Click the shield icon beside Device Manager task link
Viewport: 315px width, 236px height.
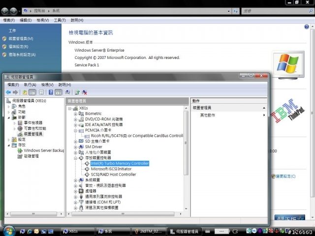click(x=4, y=39)
